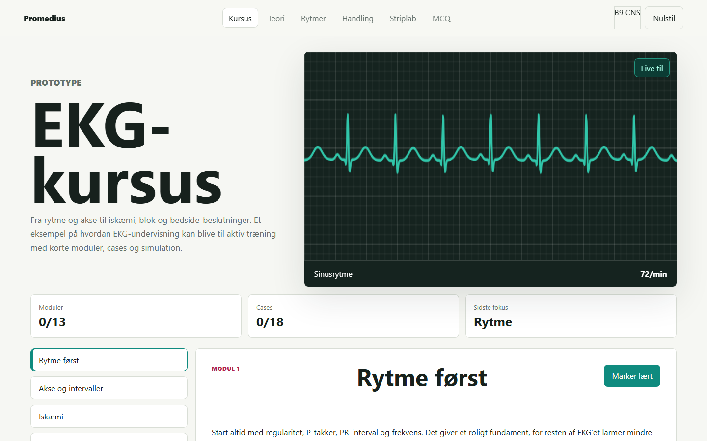The image size is (707, 441).
Task: Click the MODUL 1 label
Action: pyautogui.click(x=226, y=369)
